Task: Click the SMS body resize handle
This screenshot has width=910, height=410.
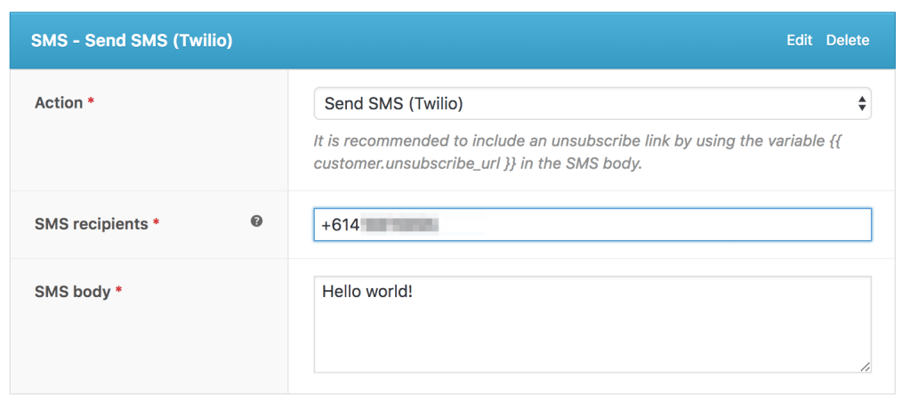Action: click(x=865, y=366)
